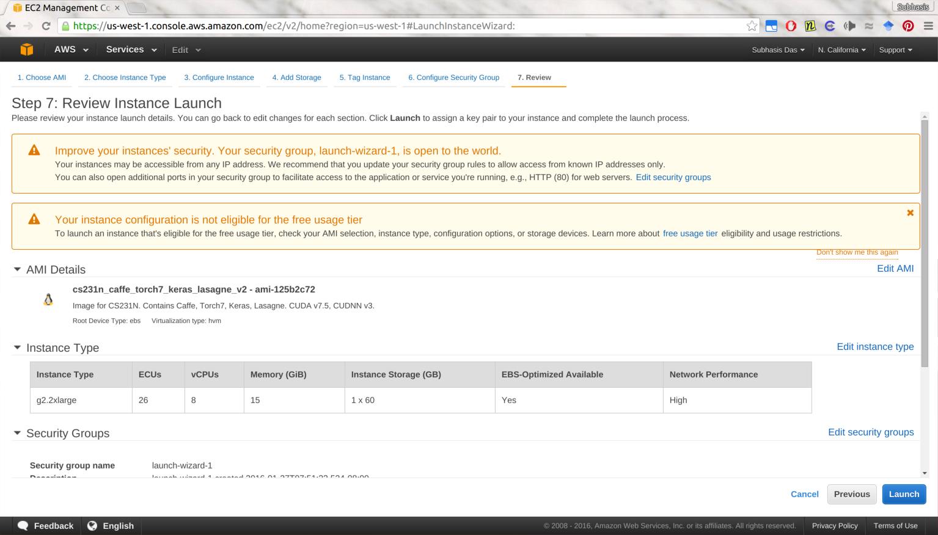Click the Google Scholar extension icon
Screen dimensions: 938x535
coord(889,26)
